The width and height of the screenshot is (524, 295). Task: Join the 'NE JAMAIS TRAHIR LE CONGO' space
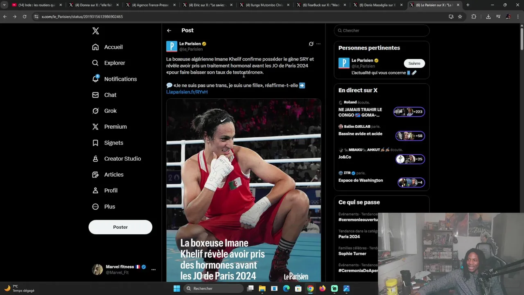coord(360,113)
